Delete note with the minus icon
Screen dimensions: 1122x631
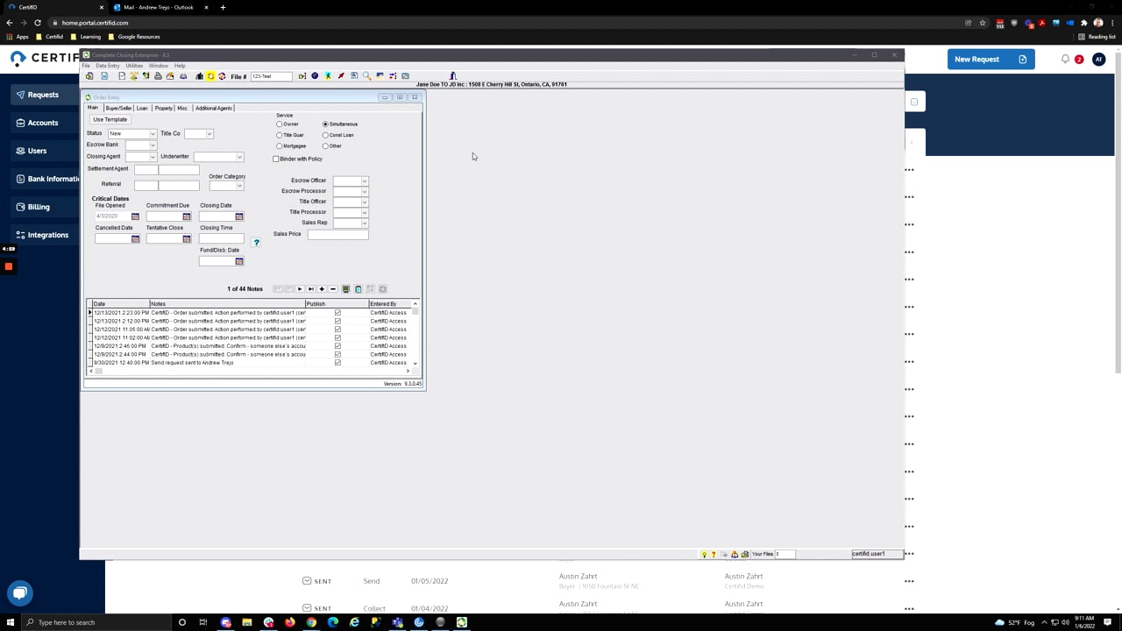[x=333, y=289]
